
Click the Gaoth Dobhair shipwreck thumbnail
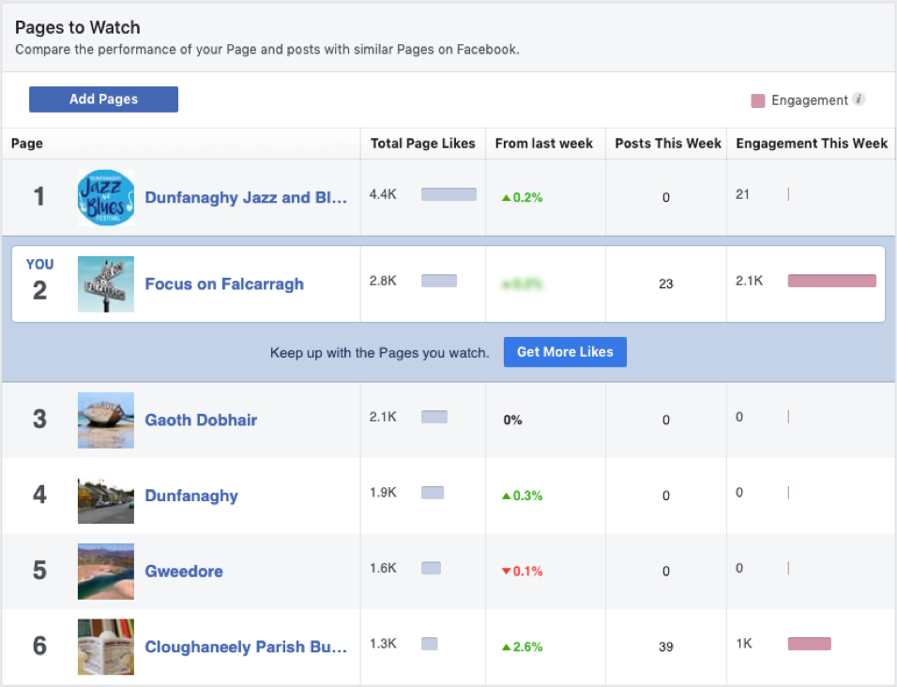pyautogui.click(x=106, y=420)
